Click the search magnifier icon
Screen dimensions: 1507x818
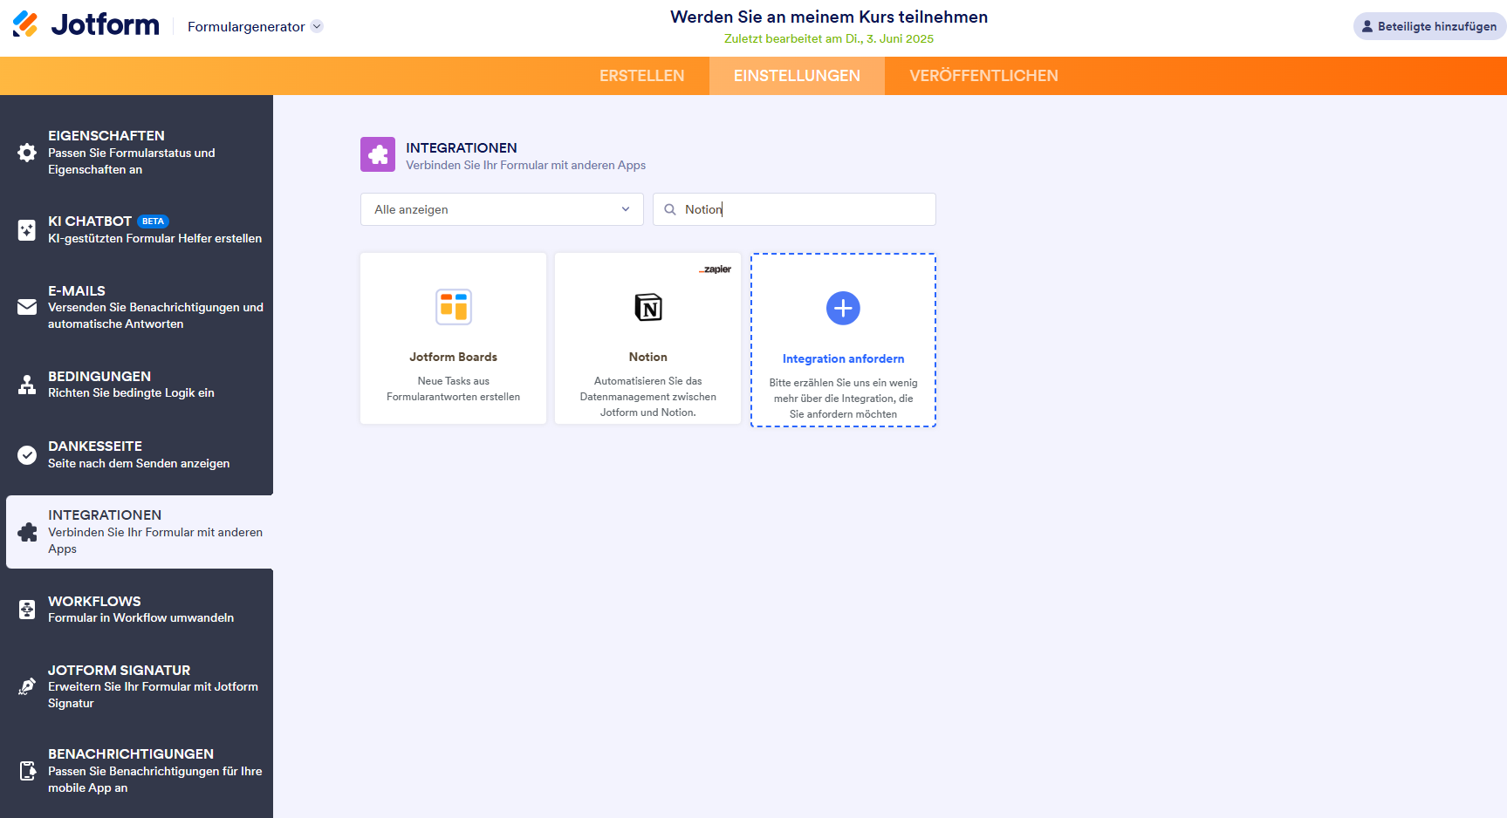670,209
